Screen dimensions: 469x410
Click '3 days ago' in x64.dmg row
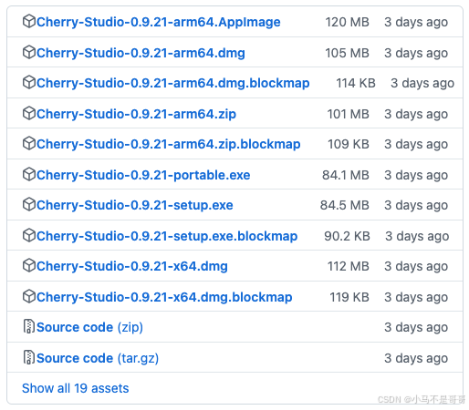pyautogui.click(x=416, y=266)
